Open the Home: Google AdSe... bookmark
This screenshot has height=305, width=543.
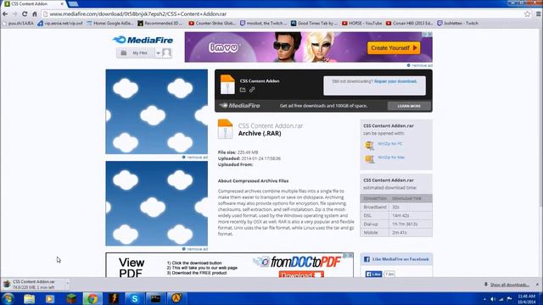tap(109, 23)
